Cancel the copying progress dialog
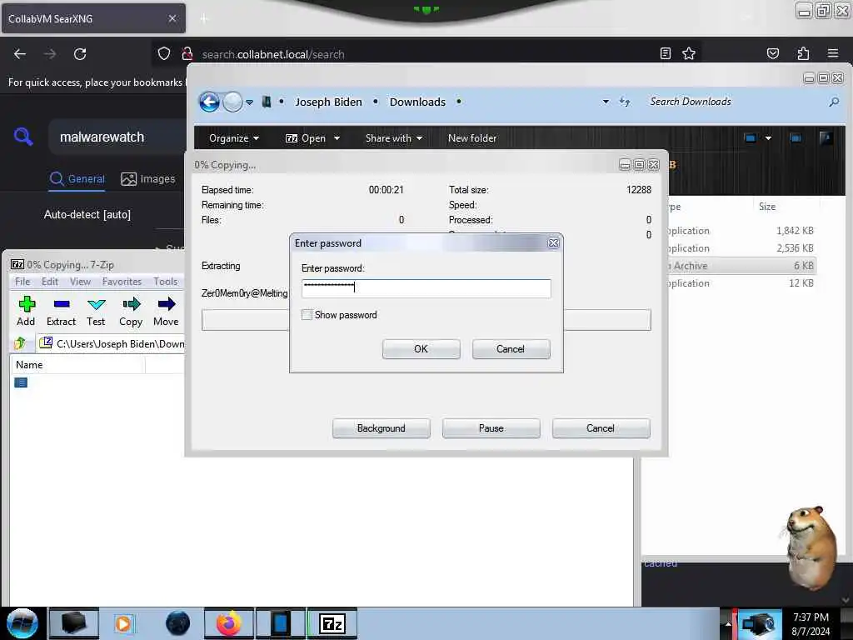Screen dimensions: 853x640 [601, 428]
